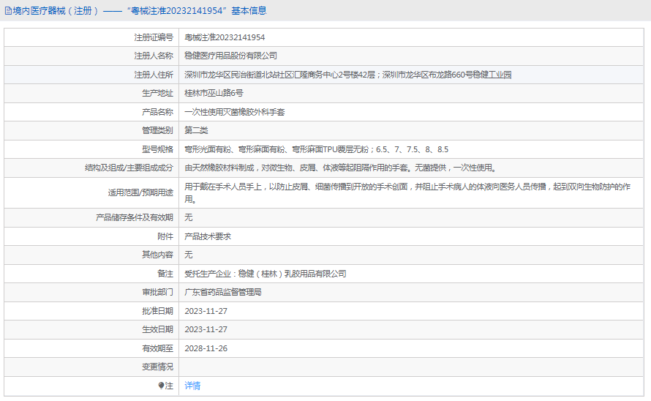Select approving authority 广东省药品监督管理局

tap(223, 292)
